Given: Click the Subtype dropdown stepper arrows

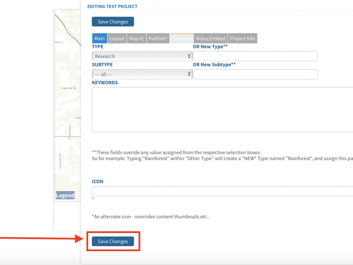Looking at the screenshot, I should (189, 75).
